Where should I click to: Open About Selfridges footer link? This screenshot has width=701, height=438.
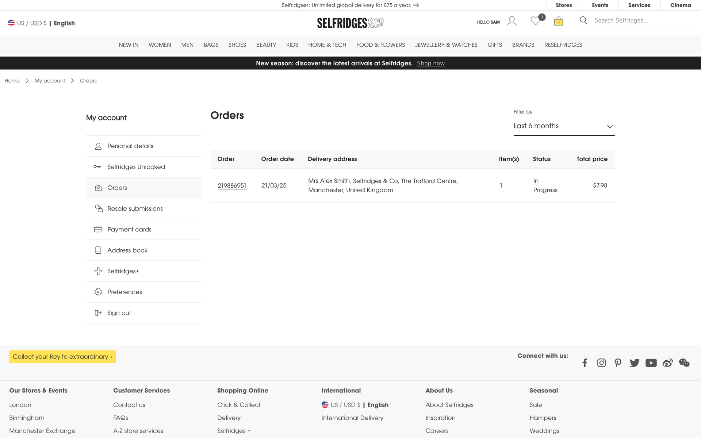pos(449,405)
